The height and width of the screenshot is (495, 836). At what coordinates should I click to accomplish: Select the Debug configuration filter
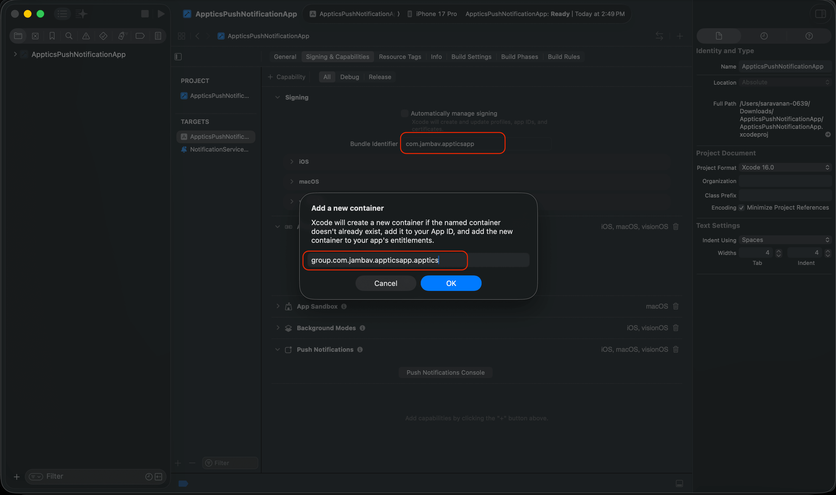point(349,77)
